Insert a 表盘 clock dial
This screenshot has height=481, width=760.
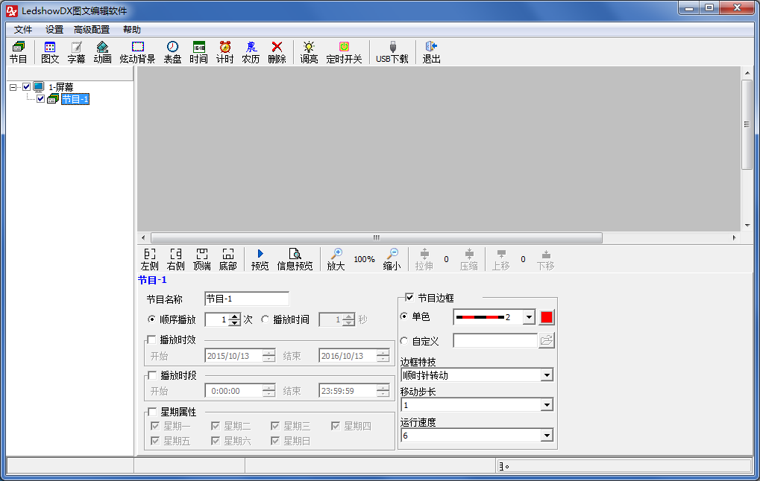click(x=172, y=52)
